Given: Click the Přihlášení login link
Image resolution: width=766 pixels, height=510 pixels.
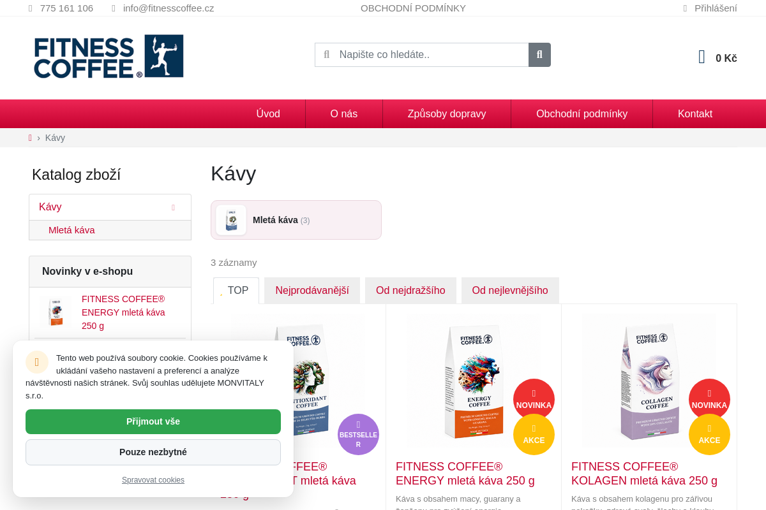Looking at the screenshot, I should point(716,8).
